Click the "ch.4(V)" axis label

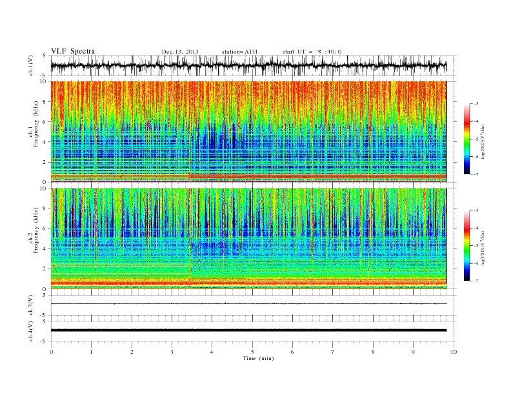point(31,331)
